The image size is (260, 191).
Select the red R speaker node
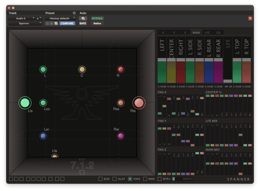pyautogui.click(x=121, y=69)
